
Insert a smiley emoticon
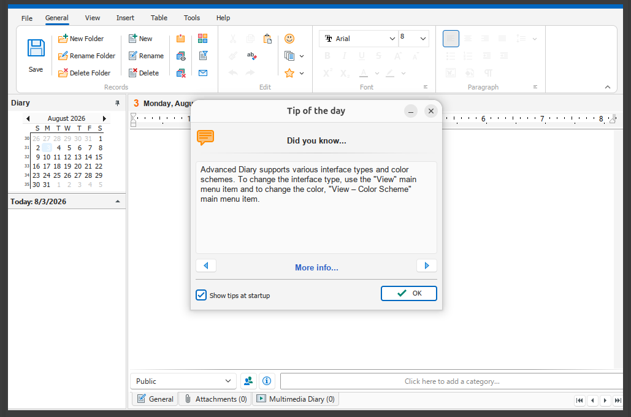click(289, 39)
